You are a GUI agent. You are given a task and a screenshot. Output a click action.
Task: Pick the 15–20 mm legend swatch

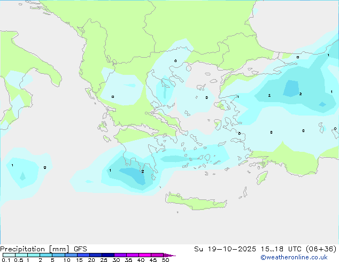click(x=83, y=255)
